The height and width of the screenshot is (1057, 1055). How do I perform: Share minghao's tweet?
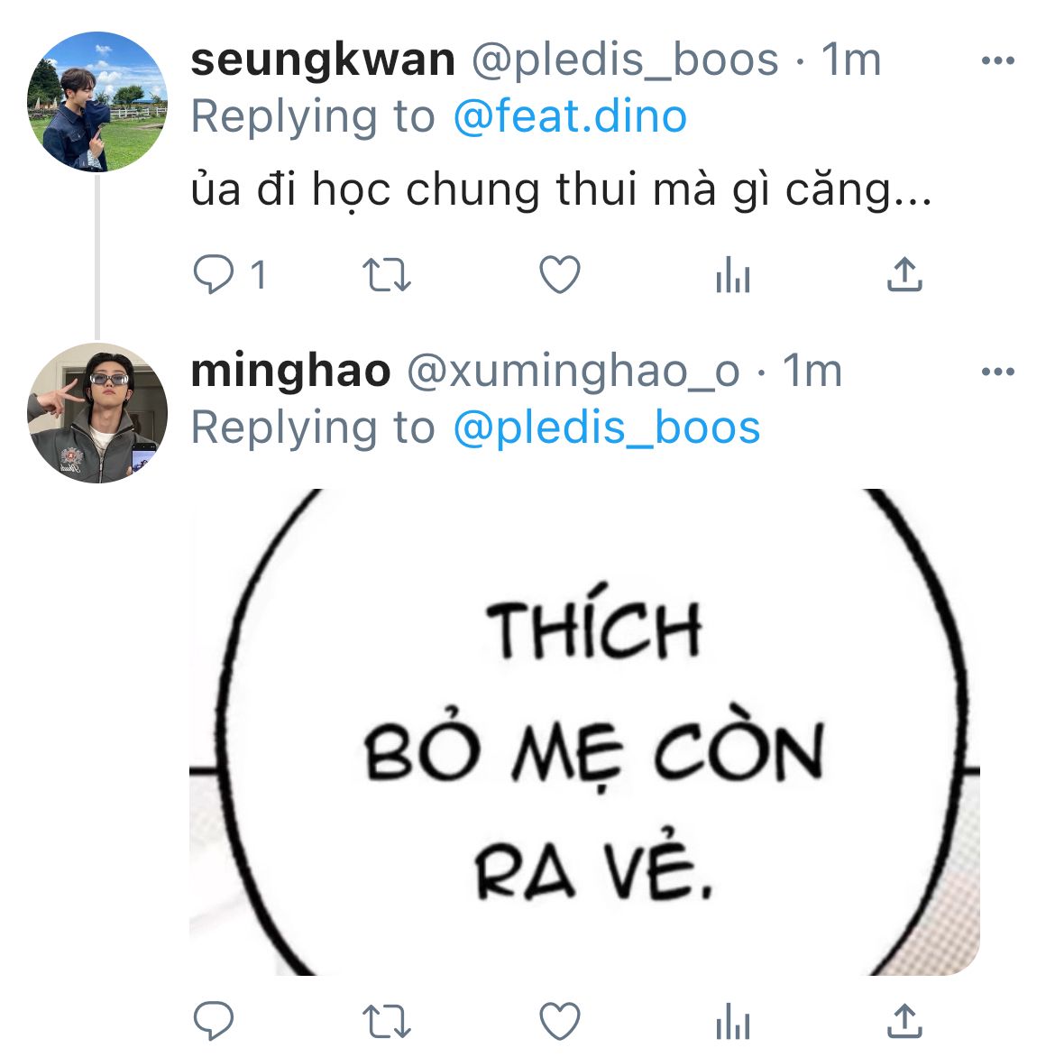904,1020
